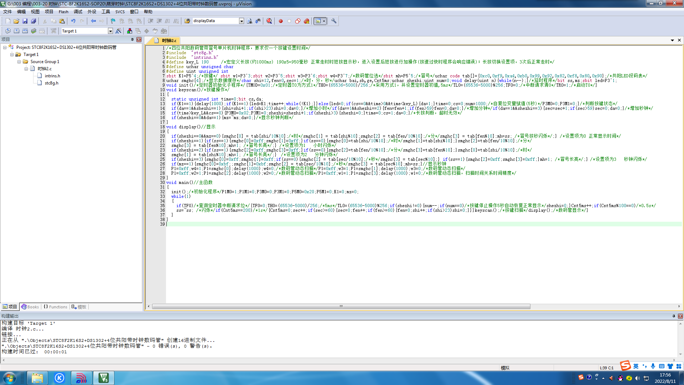Open Manage Project Items colored-blocks icon
The image size is (684, 385).
[130, 31]
